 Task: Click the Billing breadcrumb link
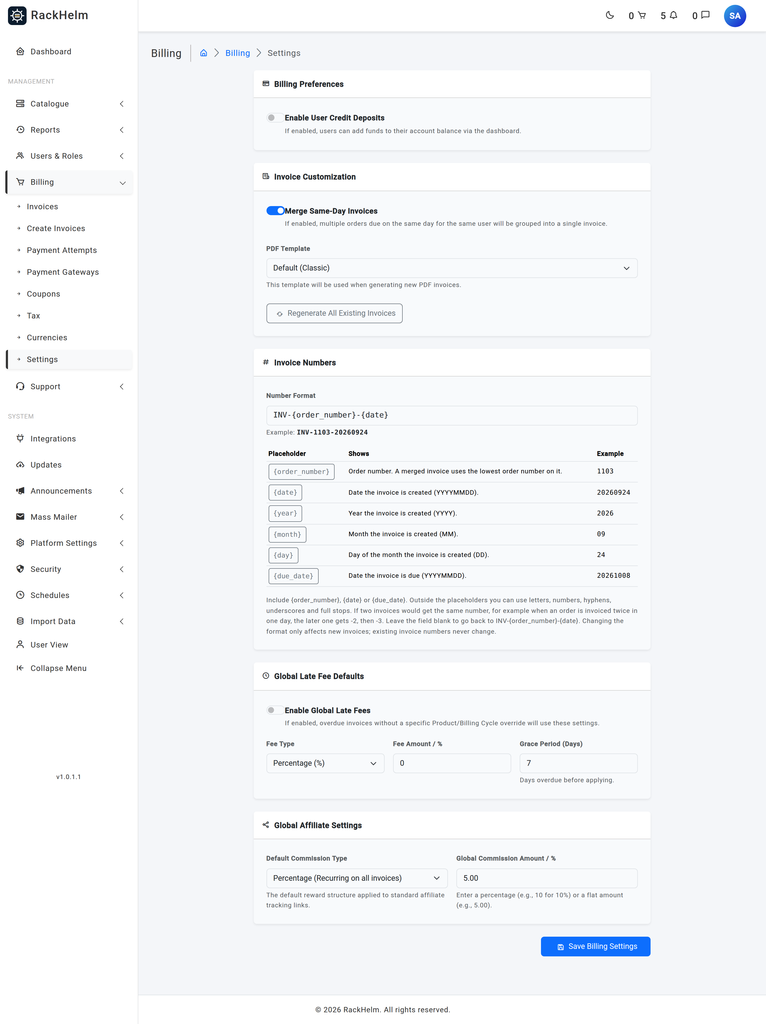tap(238, 53)
